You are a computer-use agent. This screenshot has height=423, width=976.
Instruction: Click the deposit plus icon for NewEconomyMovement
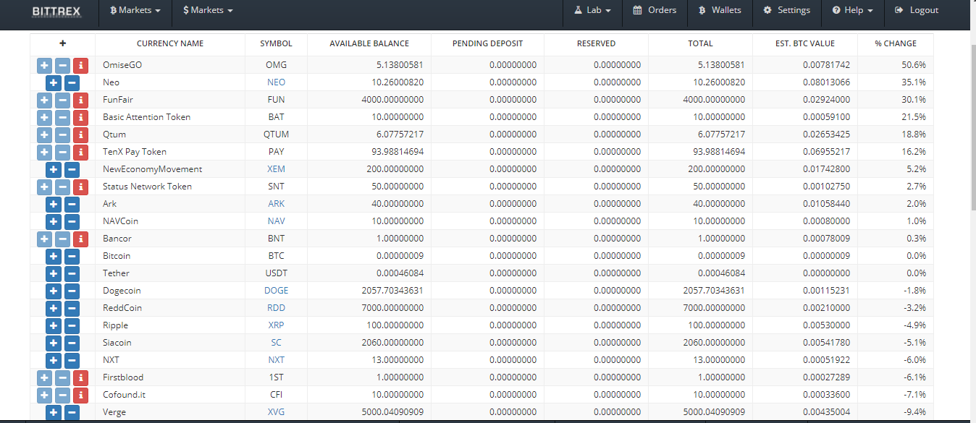[53, 169]
